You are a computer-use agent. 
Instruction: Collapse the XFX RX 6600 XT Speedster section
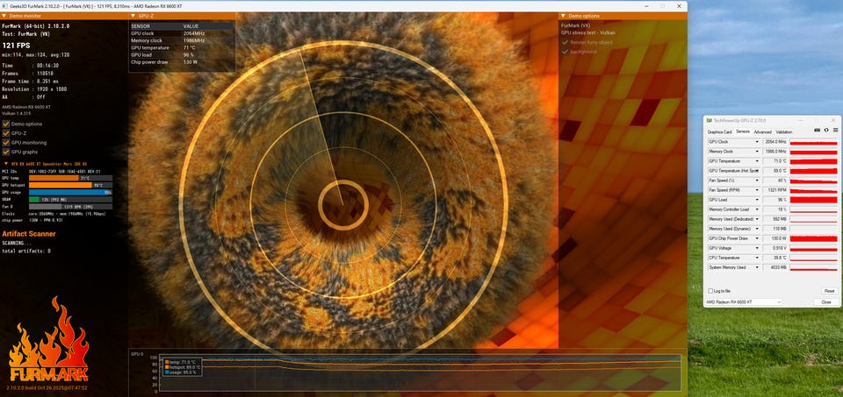5,164
